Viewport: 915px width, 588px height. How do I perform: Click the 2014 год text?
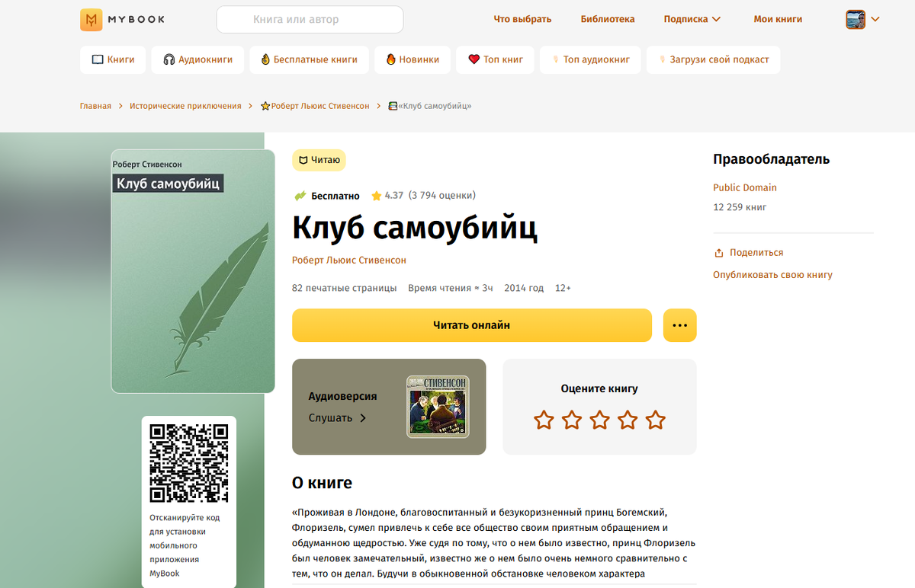(524, 288)
